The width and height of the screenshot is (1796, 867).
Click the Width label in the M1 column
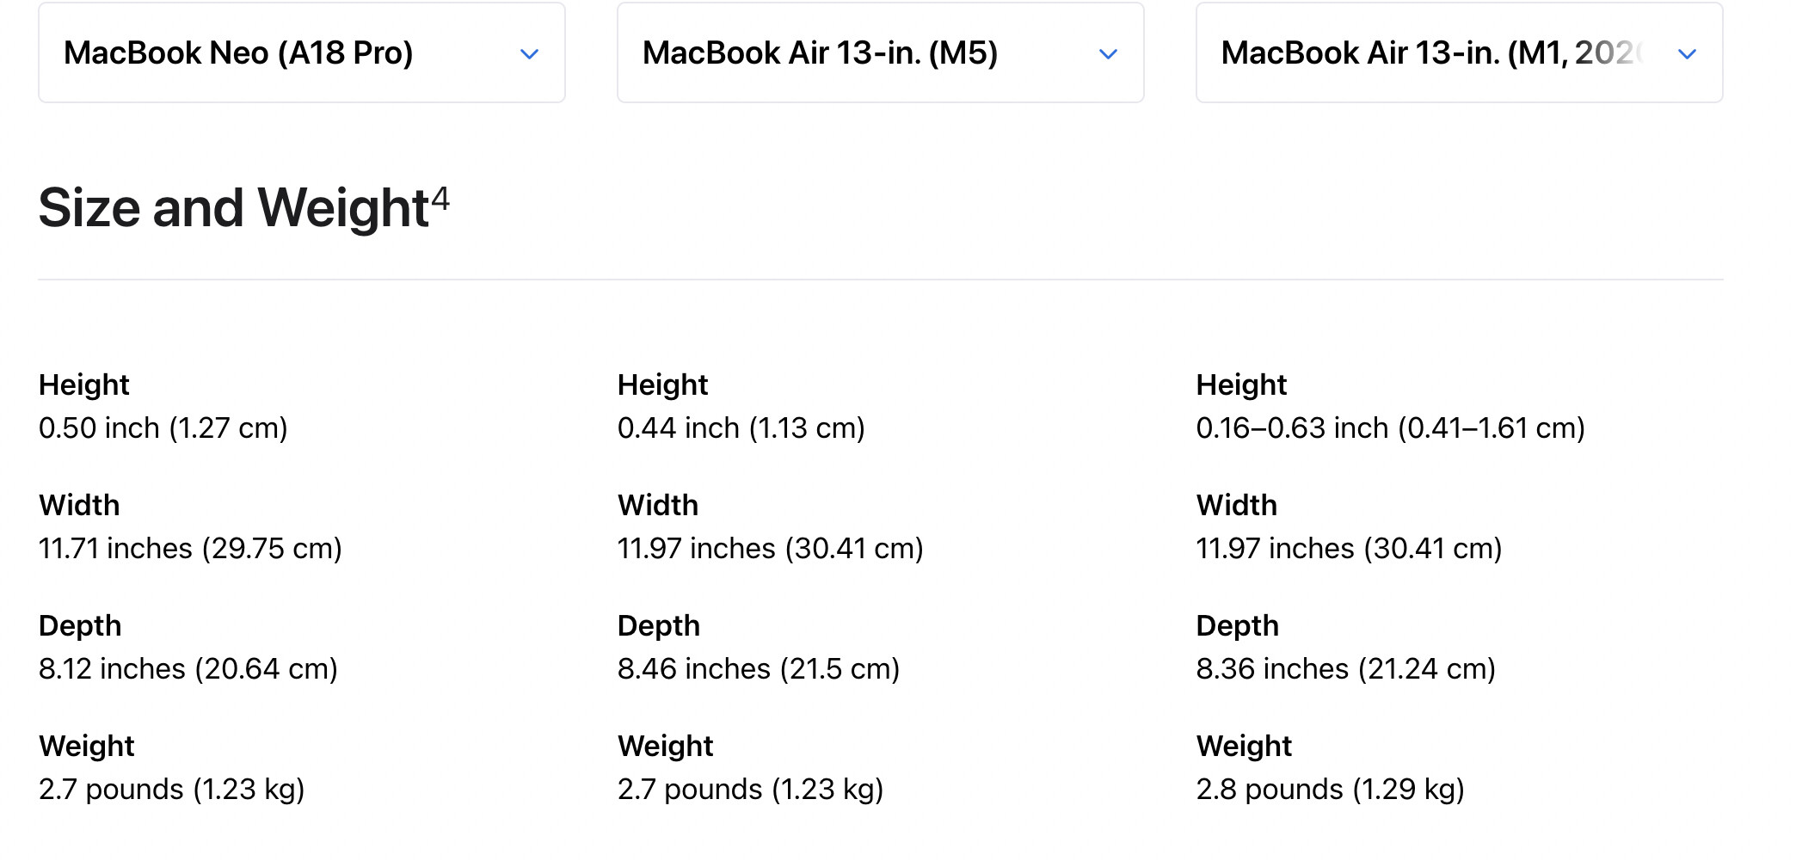pyautogui.click(x=1237, y=505)
